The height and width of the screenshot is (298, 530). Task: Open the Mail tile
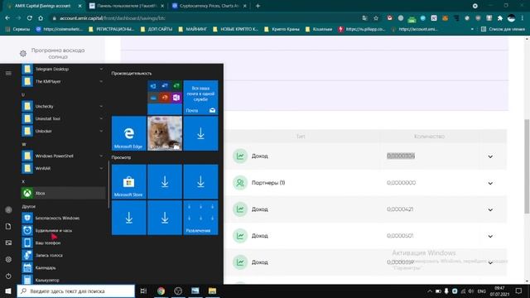(x=200, y=98)
